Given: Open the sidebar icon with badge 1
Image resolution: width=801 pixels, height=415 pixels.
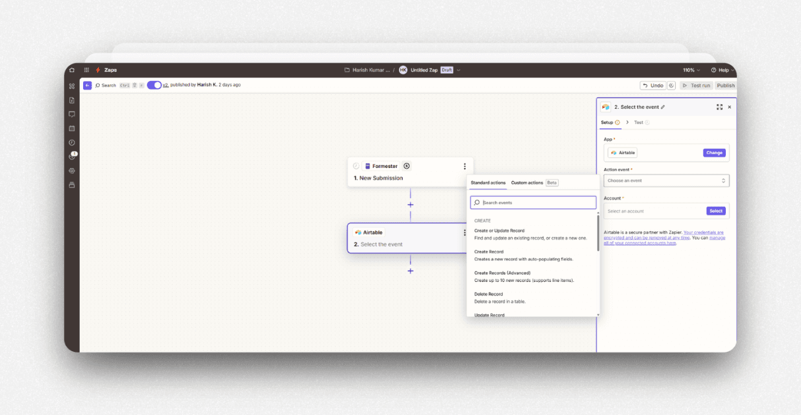Looking at the screenshot, I should 73,156.
